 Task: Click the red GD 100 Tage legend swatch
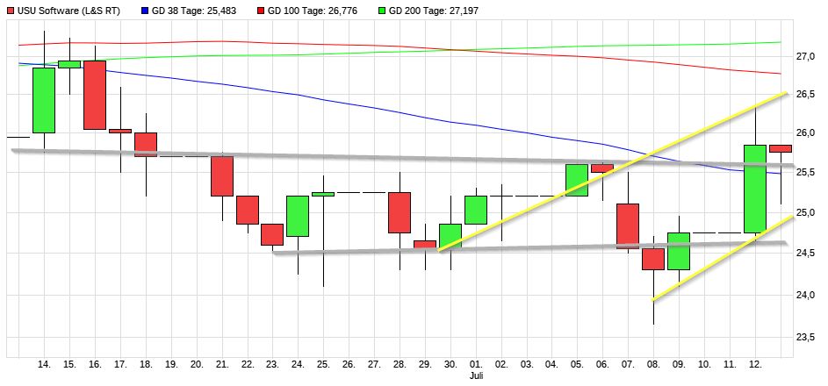pos(261,10)
